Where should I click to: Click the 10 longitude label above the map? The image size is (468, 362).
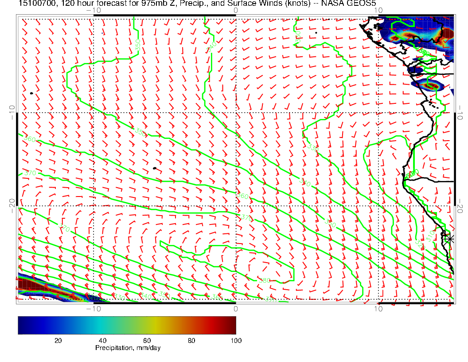point(377,10)
